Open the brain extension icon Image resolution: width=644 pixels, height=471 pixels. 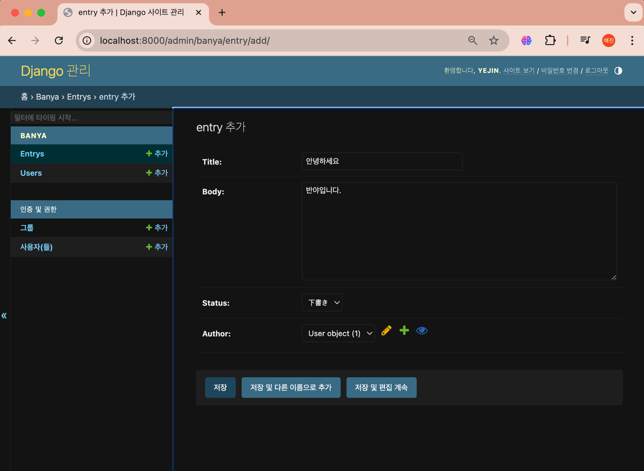526,41
